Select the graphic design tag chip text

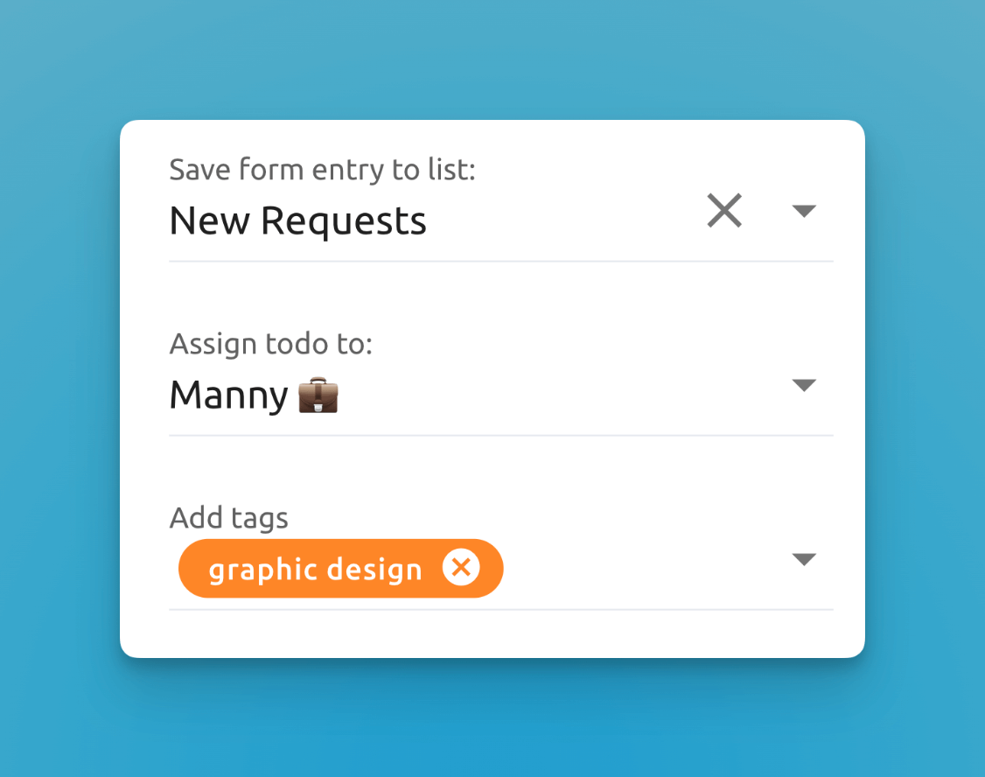[315, 570]
